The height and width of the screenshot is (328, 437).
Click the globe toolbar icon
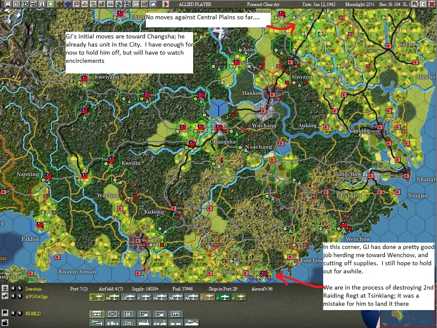(x=119, y=4)
